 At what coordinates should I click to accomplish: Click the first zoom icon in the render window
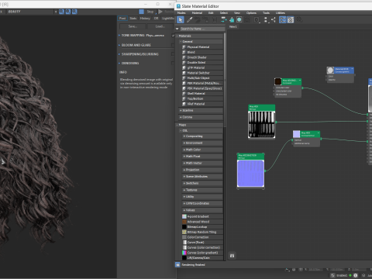(x=61, y=12)
